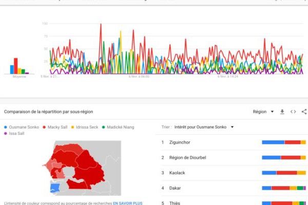
Task: Open the Région dropdown
Action: [263, 112]
